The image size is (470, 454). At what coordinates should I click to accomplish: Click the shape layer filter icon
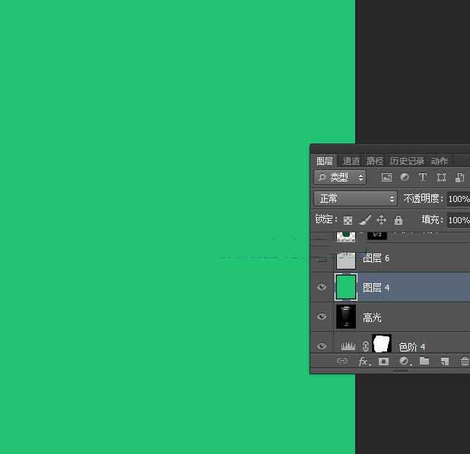click(x=441, y=178)
